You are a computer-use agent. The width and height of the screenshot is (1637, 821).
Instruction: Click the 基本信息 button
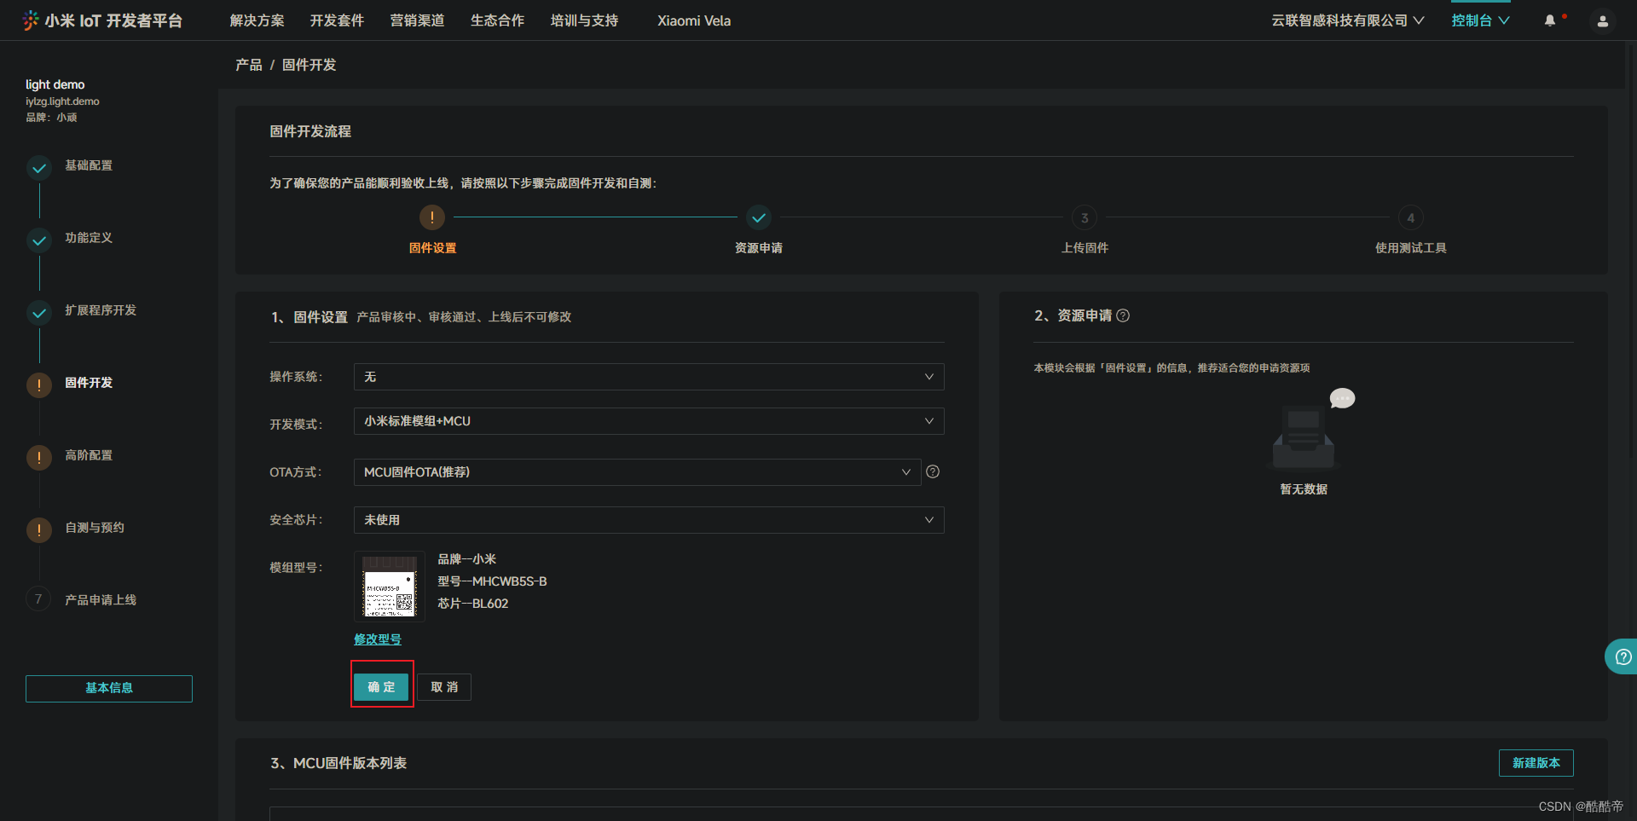pos(109,689)
